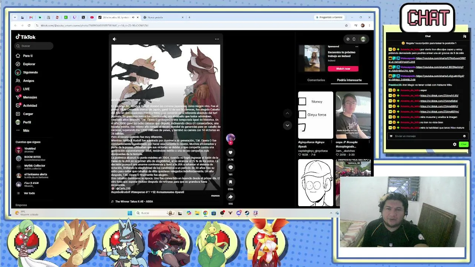Image resolution: width=475 pixels, height=267 pixels.
Task: Select the Podría interesarte tab
Action: pyautogui.click(x=349, y=80)
